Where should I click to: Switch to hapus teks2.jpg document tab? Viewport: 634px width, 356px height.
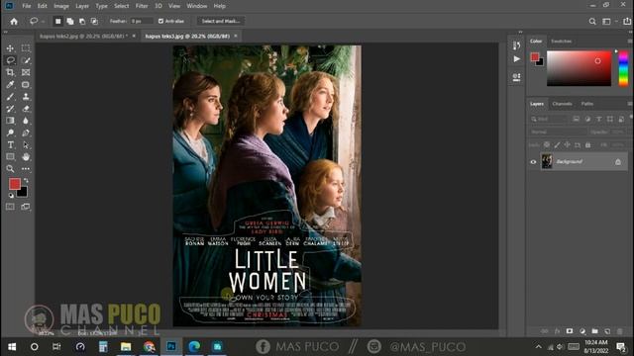click(83, 36)
